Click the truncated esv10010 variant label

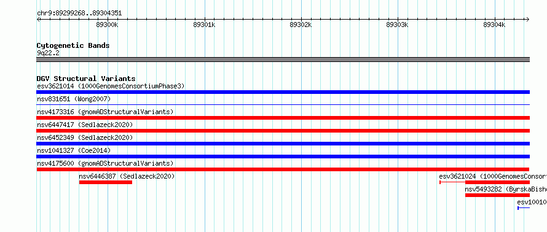pyautogui.click(x=532, y=202)
